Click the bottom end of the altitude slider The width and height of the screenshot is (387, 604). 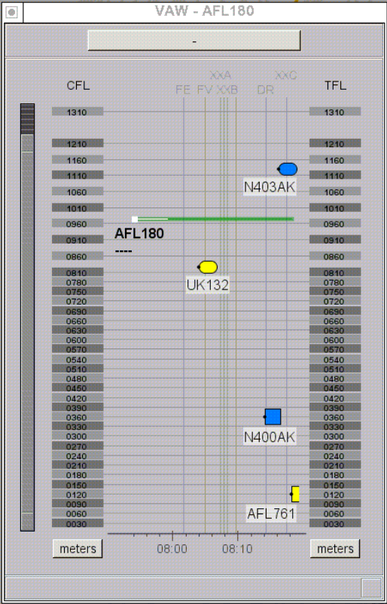tap(27, 522)
